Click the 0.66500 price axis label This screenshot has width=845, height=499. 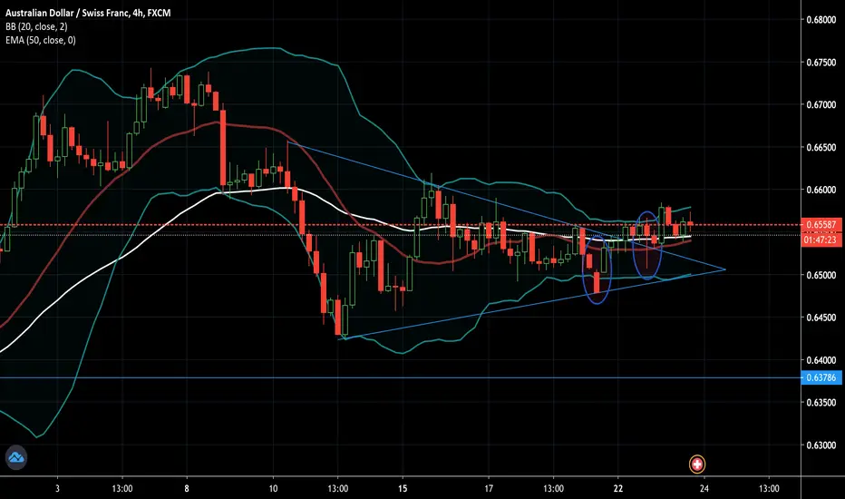tap(821, 147)
